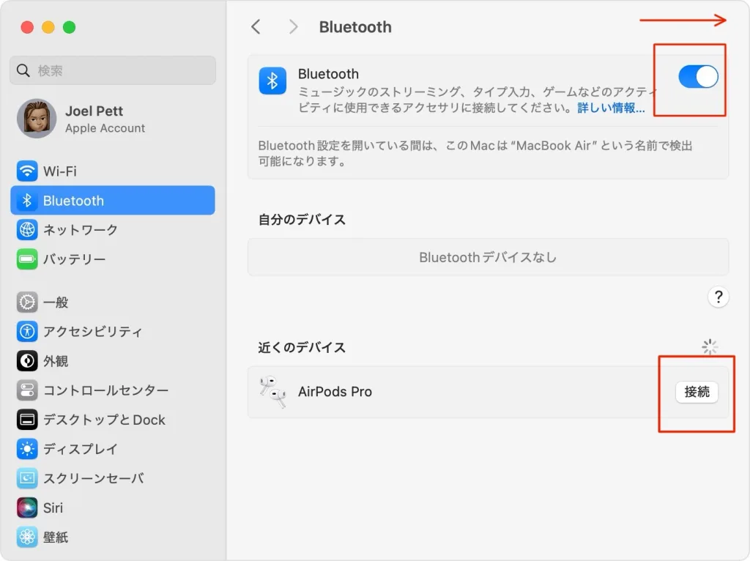
Task: Click the 外観 appearance icon
Action: point(27,360)
